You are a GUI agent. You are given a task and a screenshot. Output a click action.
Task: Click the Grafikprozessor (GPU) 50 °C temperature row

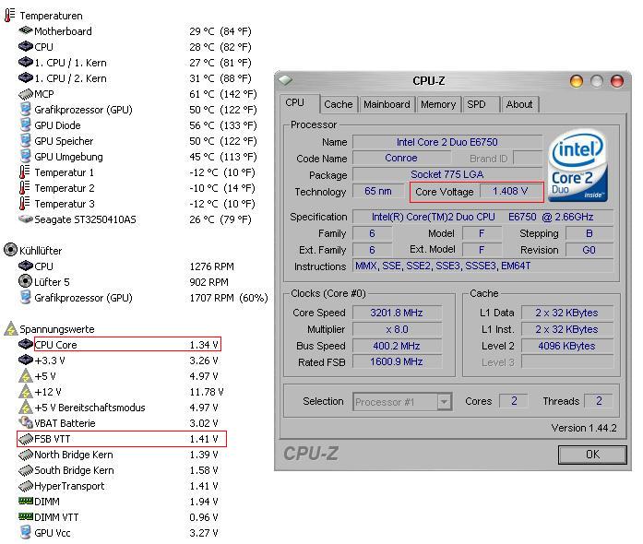(137, 110)
